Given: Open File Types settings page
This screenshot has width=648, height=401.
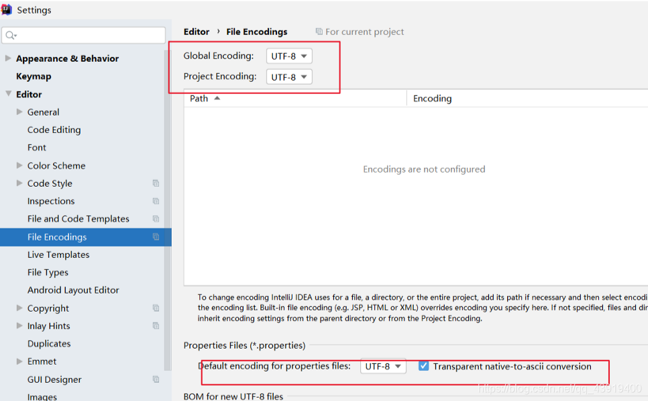Looking at the screenshot, I should pos(48,272).
